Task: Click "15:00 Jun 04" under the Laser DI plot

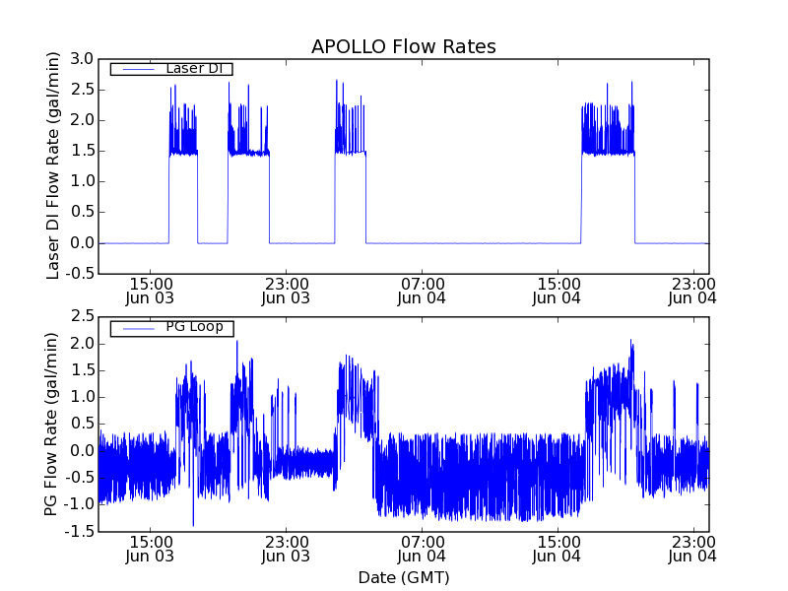Action: [557, 291]
